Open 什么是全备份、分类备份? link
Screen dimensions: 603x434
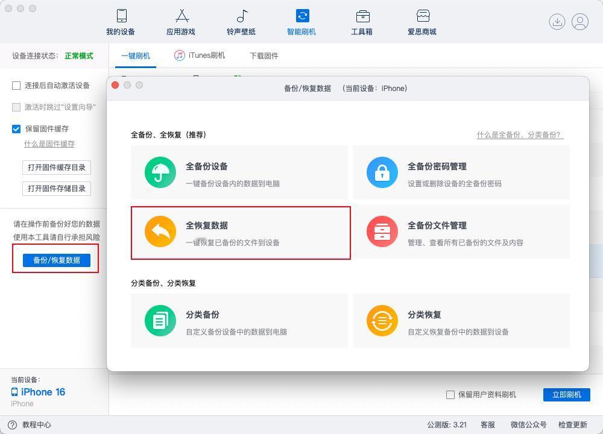[x=520, y=135]
